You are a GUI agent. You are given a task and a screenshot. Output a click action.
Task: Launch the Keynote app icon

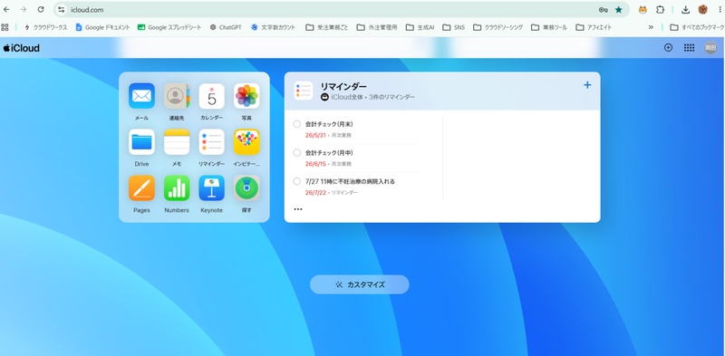[212, 188]
